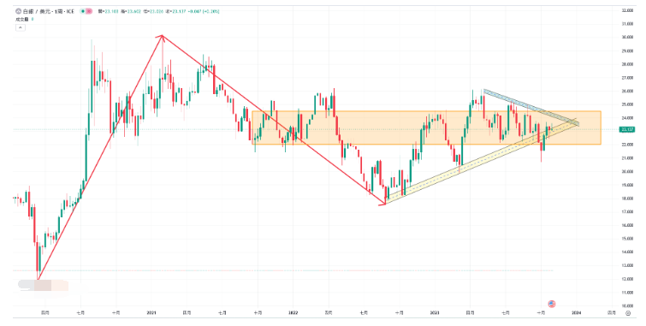Select the blue descending channel drawing
Screen dimensions: 646x326
531,107
